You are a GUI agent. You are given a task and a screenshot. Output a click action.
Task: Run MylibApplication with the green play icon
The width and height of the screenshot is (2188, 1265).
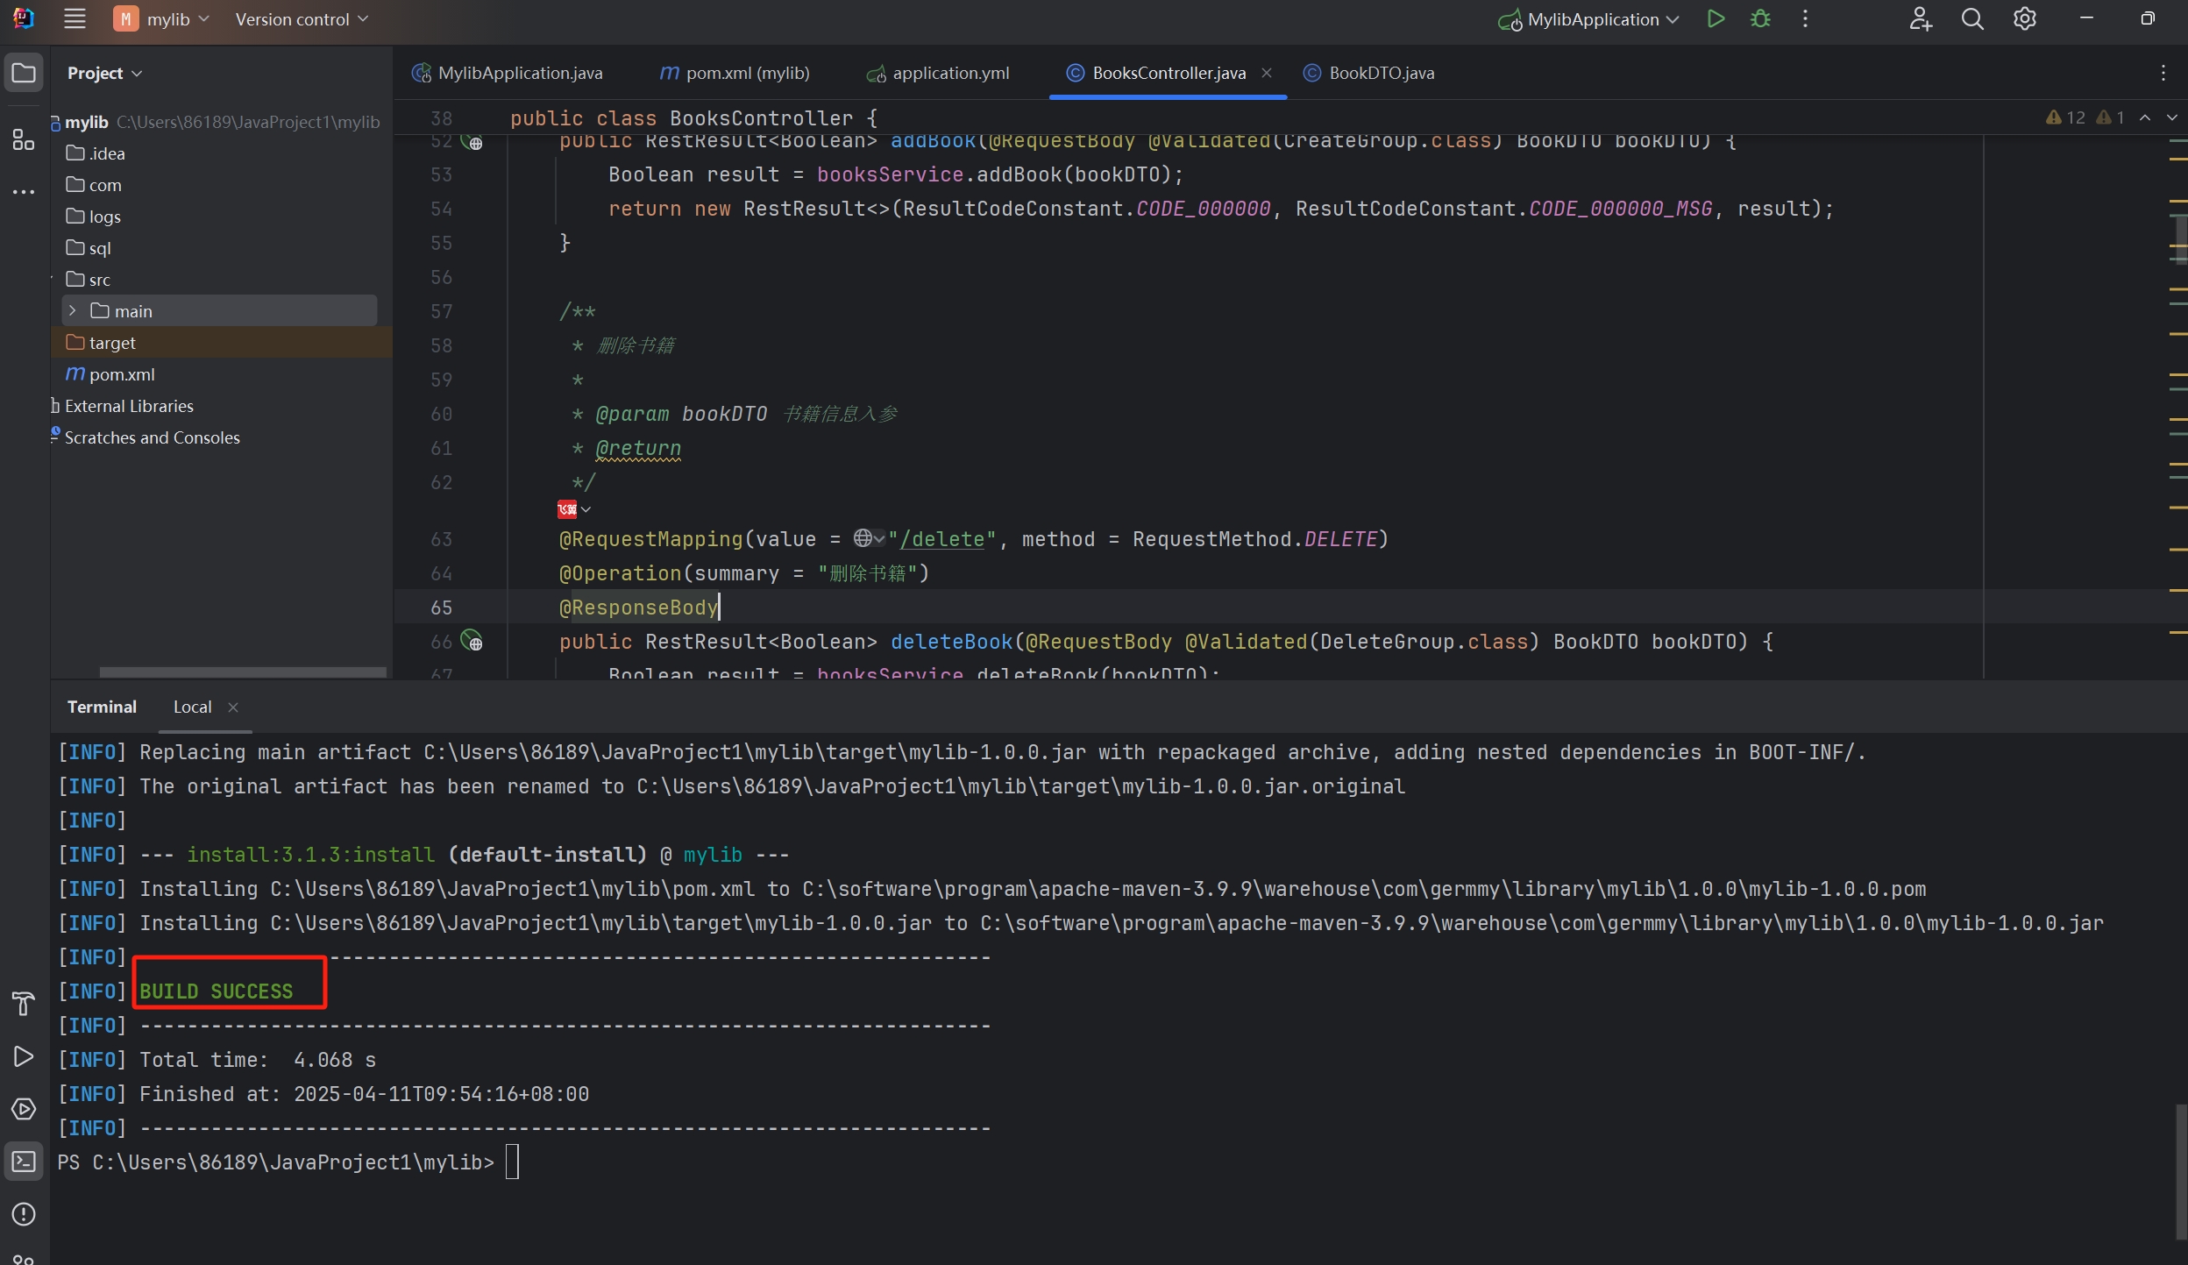point(1716,19)
